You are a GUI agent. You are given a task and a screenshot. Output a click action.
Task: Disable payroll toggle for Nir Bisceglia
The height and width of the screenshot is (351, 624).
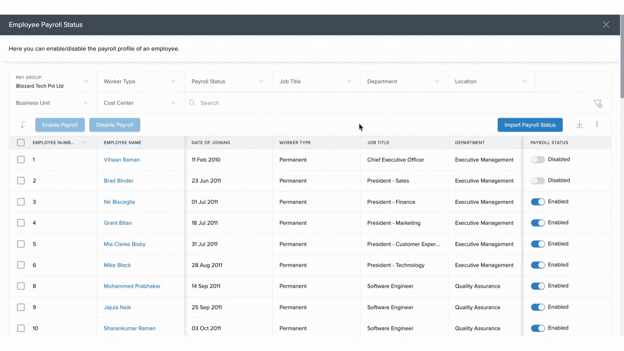tap(538, 202)
